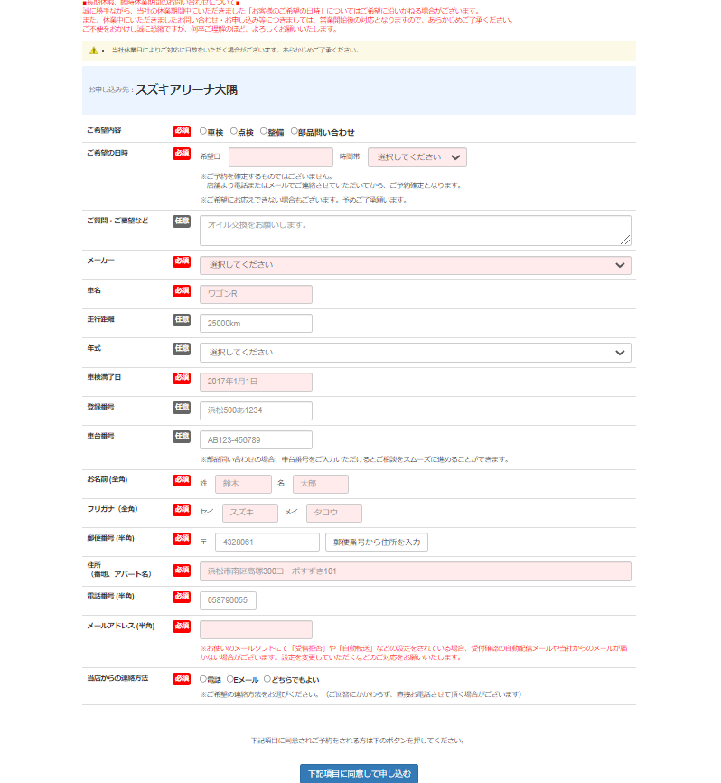Click the 電話番号 input field

pos(228,600)
